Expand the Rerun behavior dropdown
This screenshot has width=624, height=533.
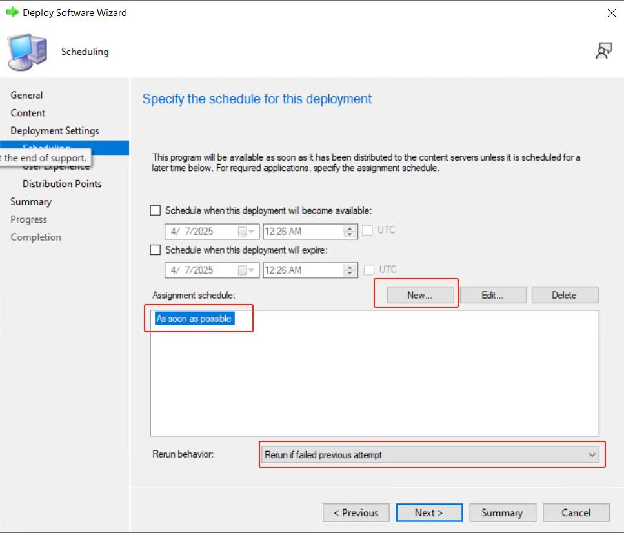592,455
